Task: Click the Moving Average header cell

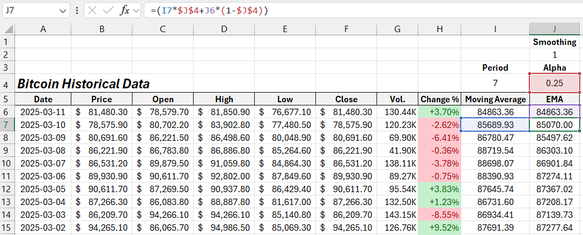Action: point(495,99)
